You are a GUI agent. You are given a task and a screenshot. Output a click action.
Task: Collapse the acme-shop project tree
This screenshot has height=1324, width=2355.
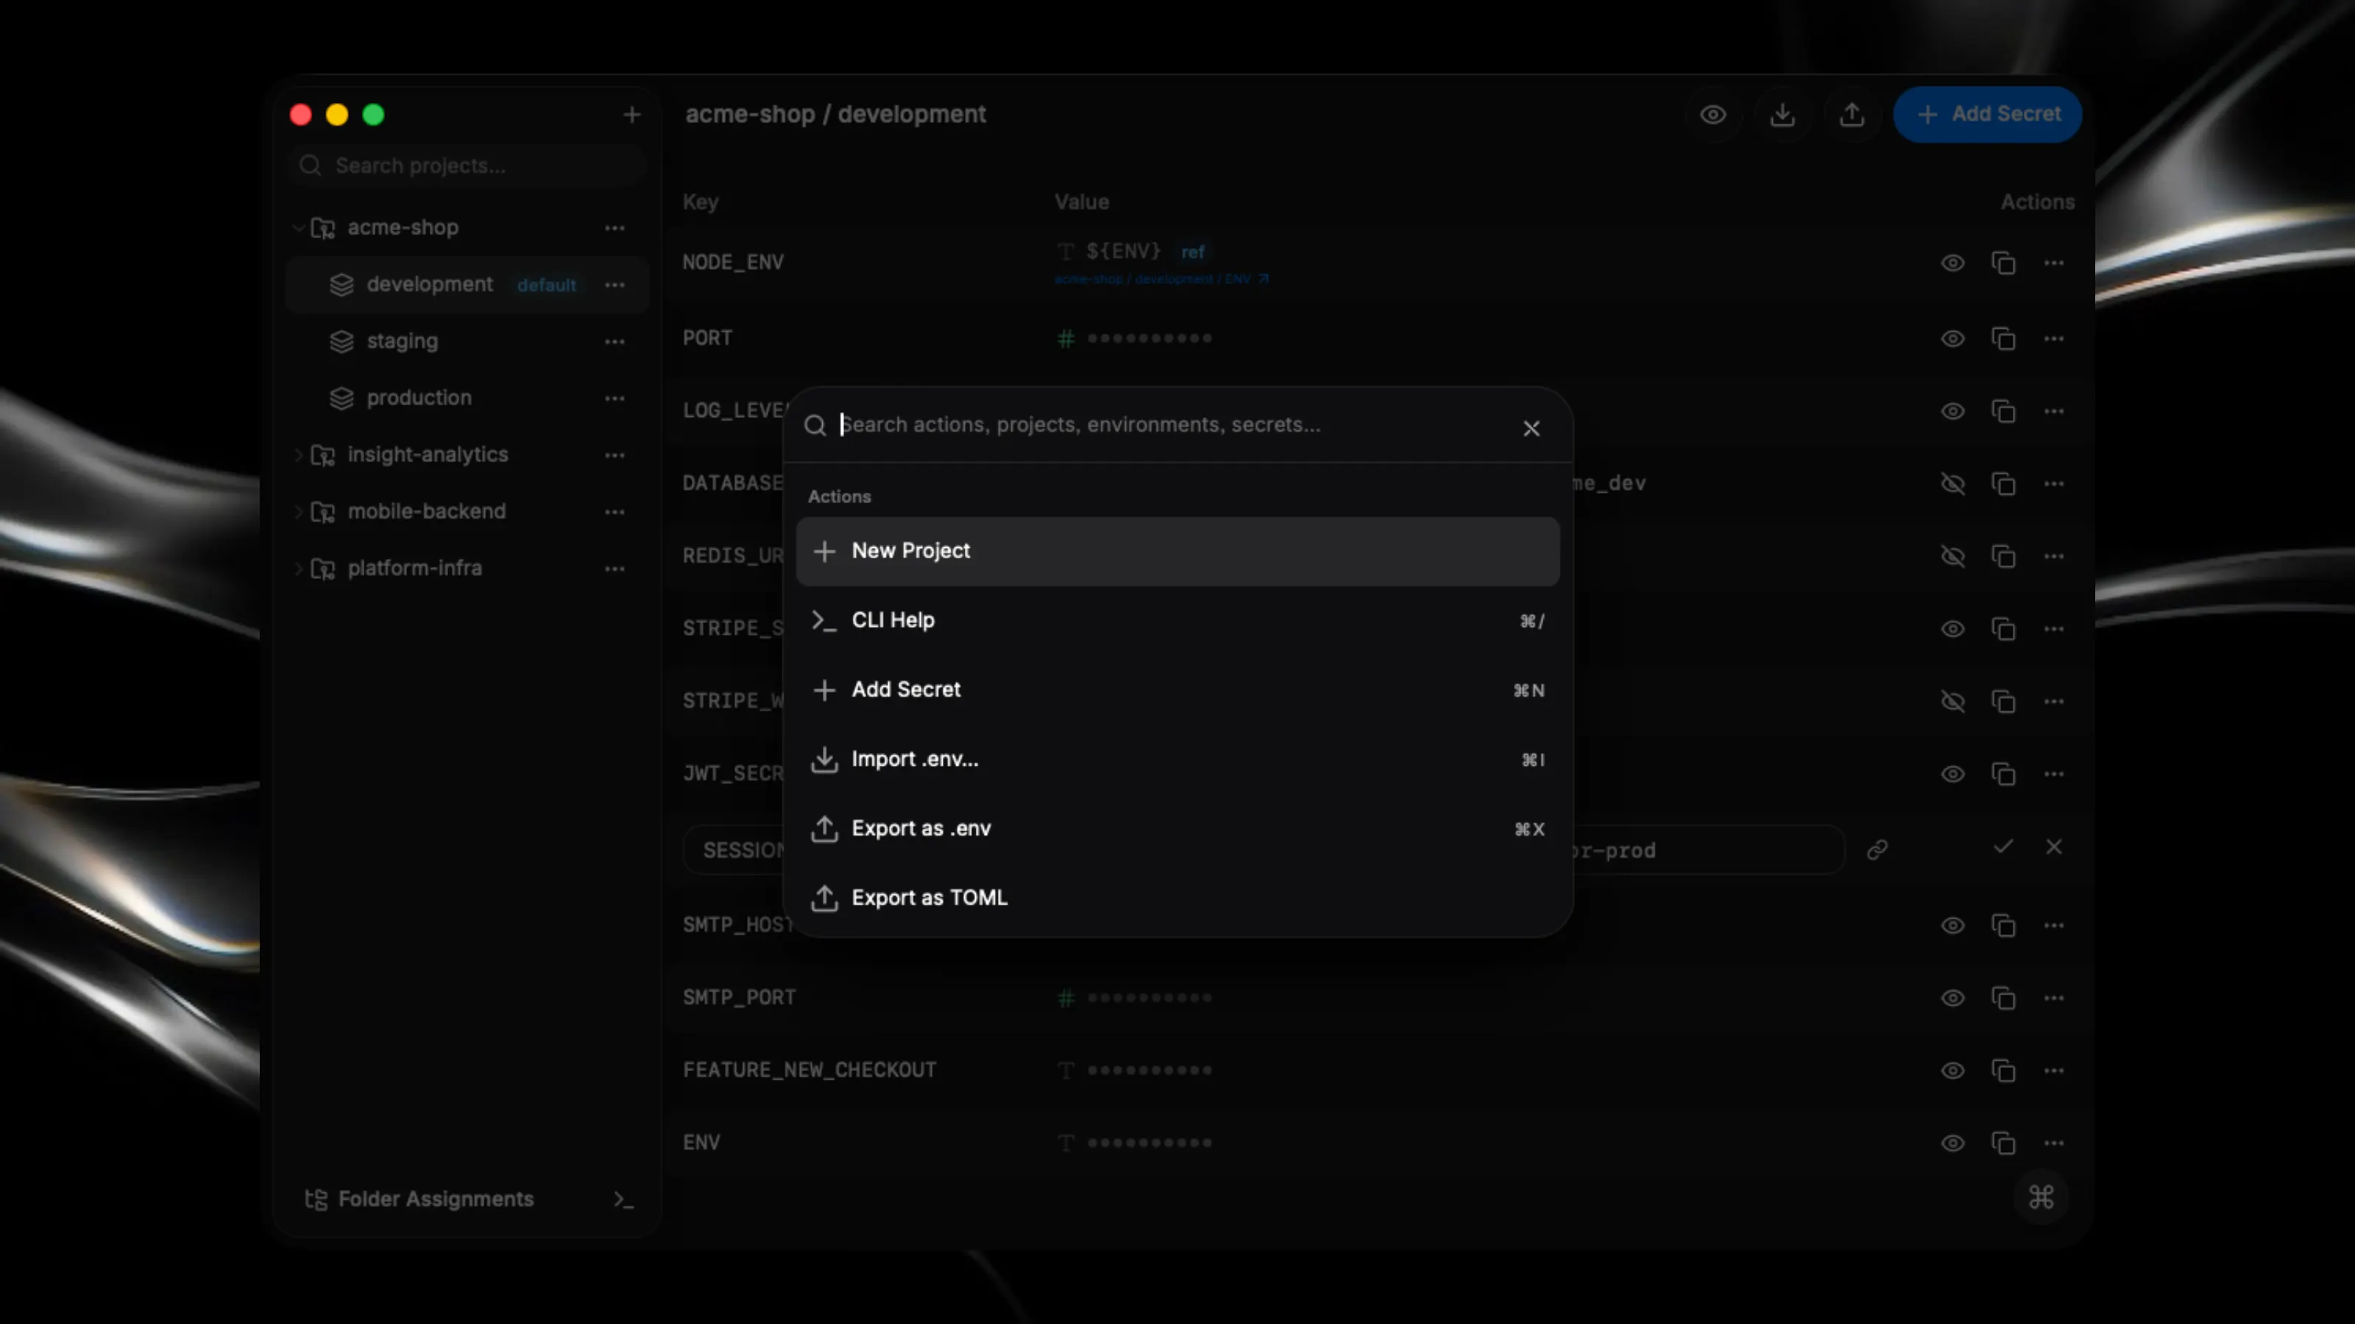[298, 227]
